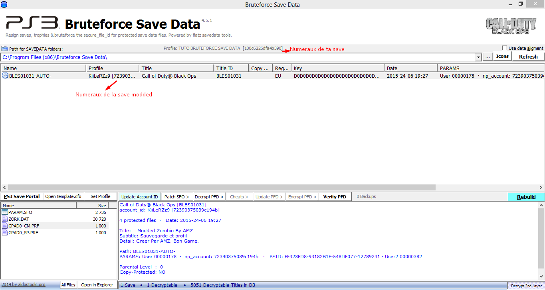Select the Call of Duty® Black Ops title cell
The height and width of the screenshot is (290, 545).
pyautogui.click(x=169, y=76)
